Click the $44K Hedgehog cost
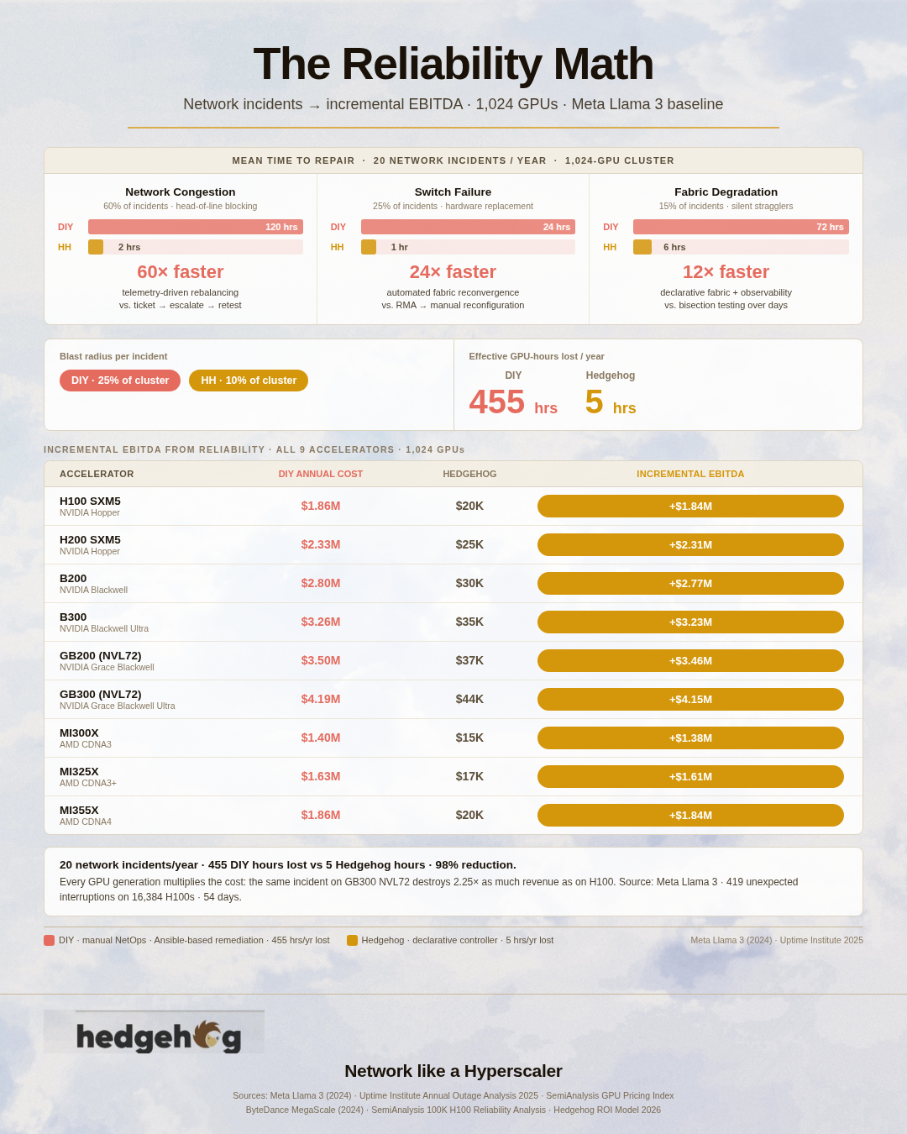Viewport: 907px width, 1134px height. tap(469, 700)
